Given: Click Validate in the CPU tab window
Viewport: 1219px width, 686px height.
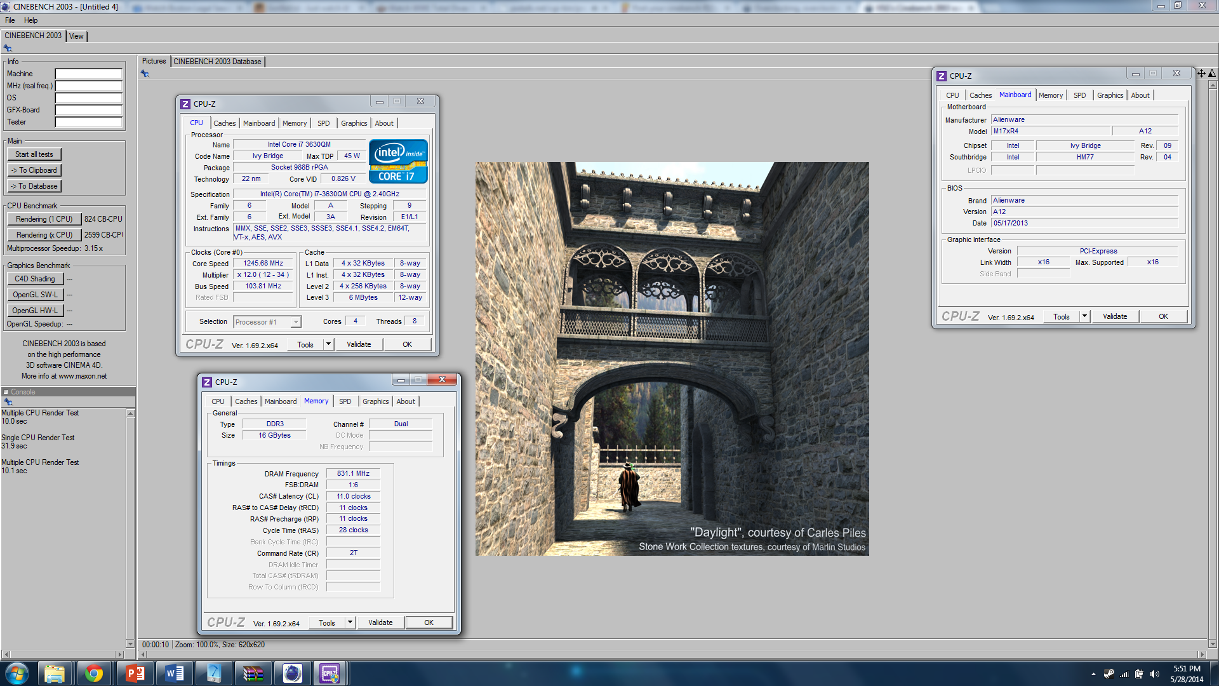Looking at the screenshot, I should pos(359,344).
